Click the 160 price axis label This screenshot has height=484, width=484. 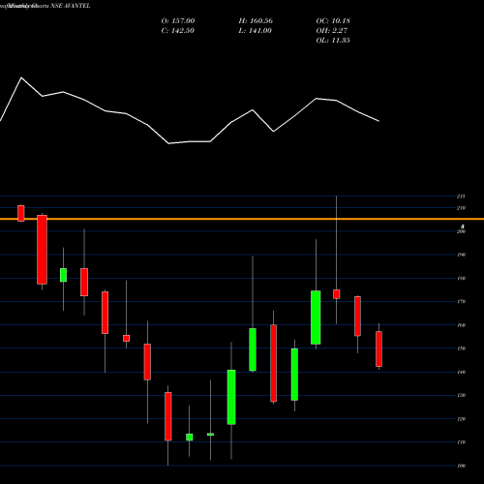pos(461,325)
